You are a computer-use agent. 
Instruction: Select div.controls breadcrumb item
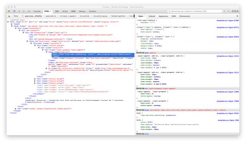(85, 16)
